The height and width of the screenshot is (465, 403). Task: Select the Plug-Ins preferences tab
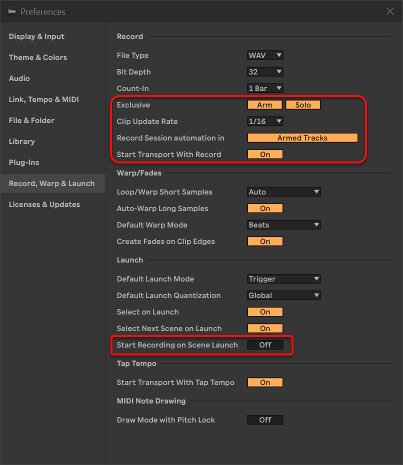click(x=24, y=162)
